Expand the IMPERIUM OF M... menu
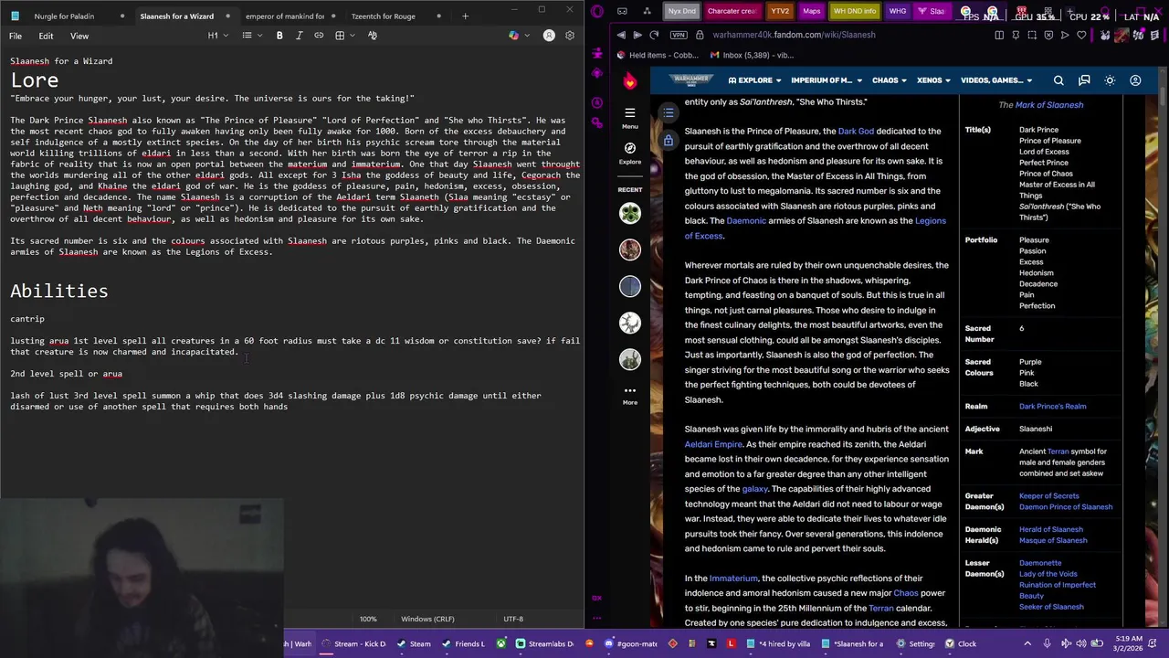 pos(826,80)
